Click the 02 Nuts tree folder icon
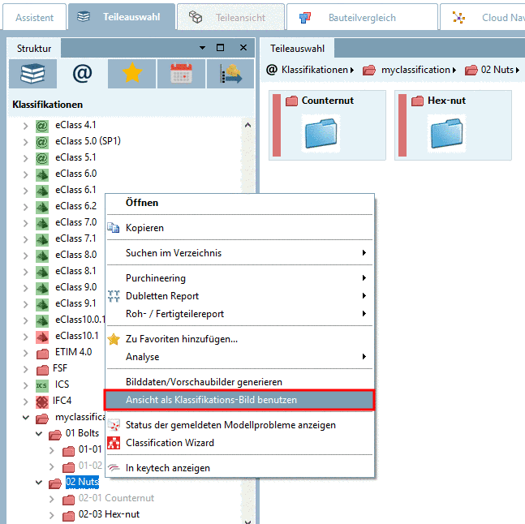The width and height of the screenshot is (525, 524). tap(55, 483)
